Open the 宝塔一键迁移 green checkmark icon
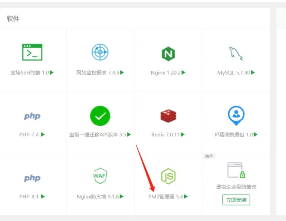 [100, 115]
